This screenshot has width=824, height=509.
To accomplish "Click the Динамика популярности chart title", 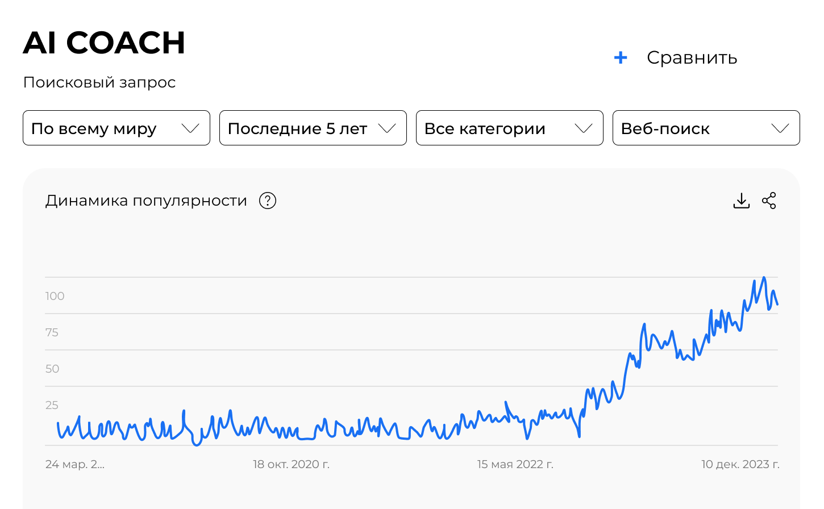I will point(146,201).
